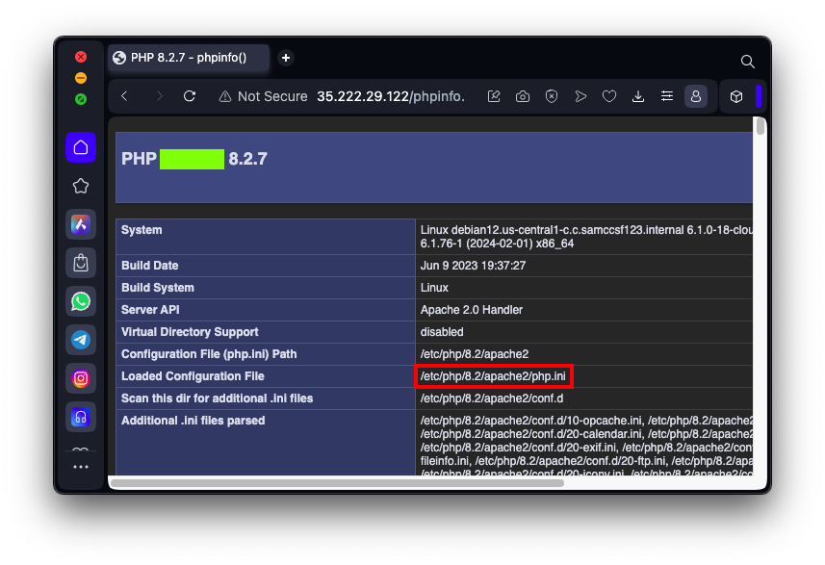This screenshot has height=565, width=825.
Task: Open the Aria AI sidebar icon
Action: point(81,224)
